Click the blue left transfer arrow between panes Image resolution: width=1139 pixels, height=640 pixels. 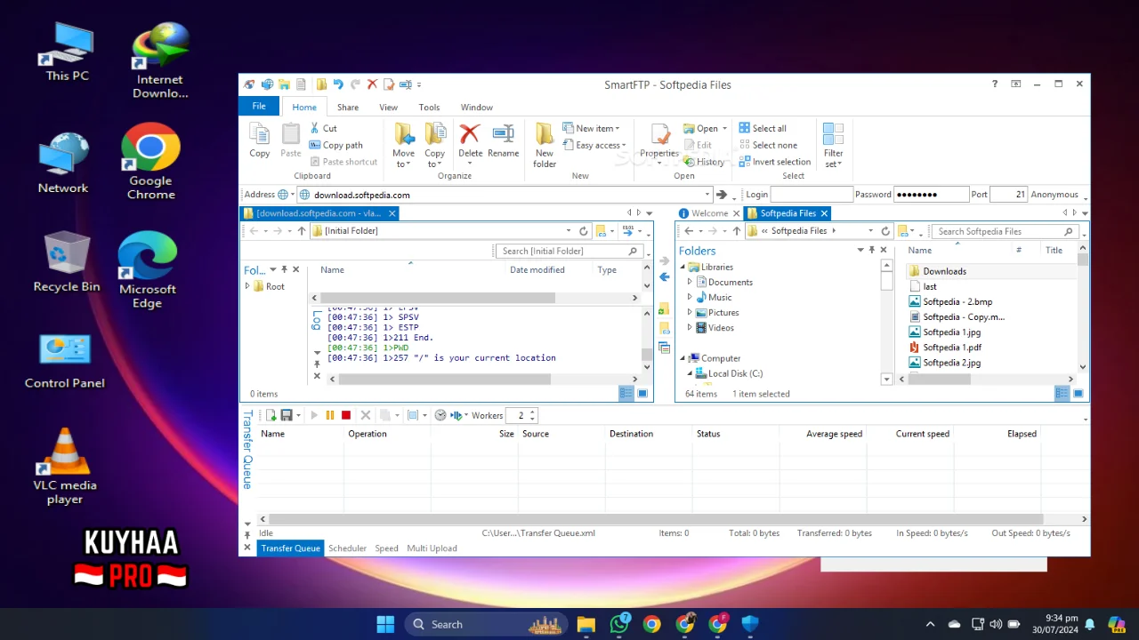[664, 277]
